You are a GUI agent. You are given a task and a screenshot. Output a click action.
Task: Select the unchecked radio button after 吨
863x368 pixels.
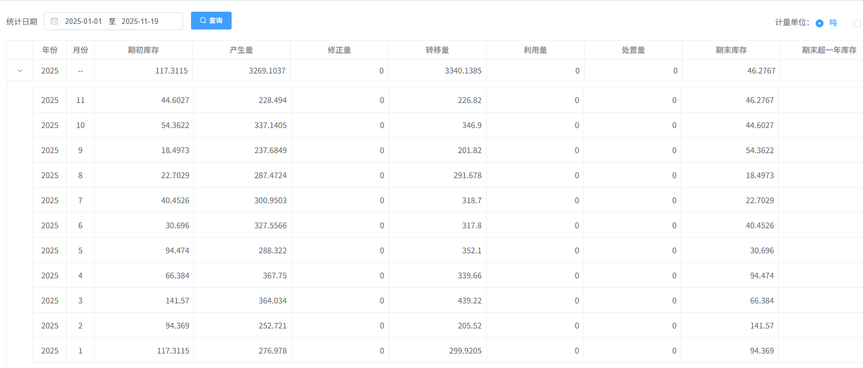point(857,23)
